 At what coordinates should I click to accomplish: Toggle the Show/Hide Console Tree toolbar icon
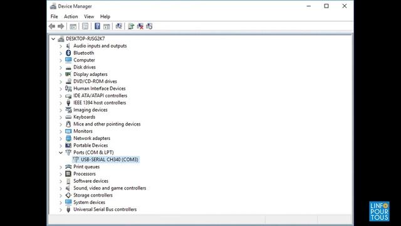coord(73,26)
